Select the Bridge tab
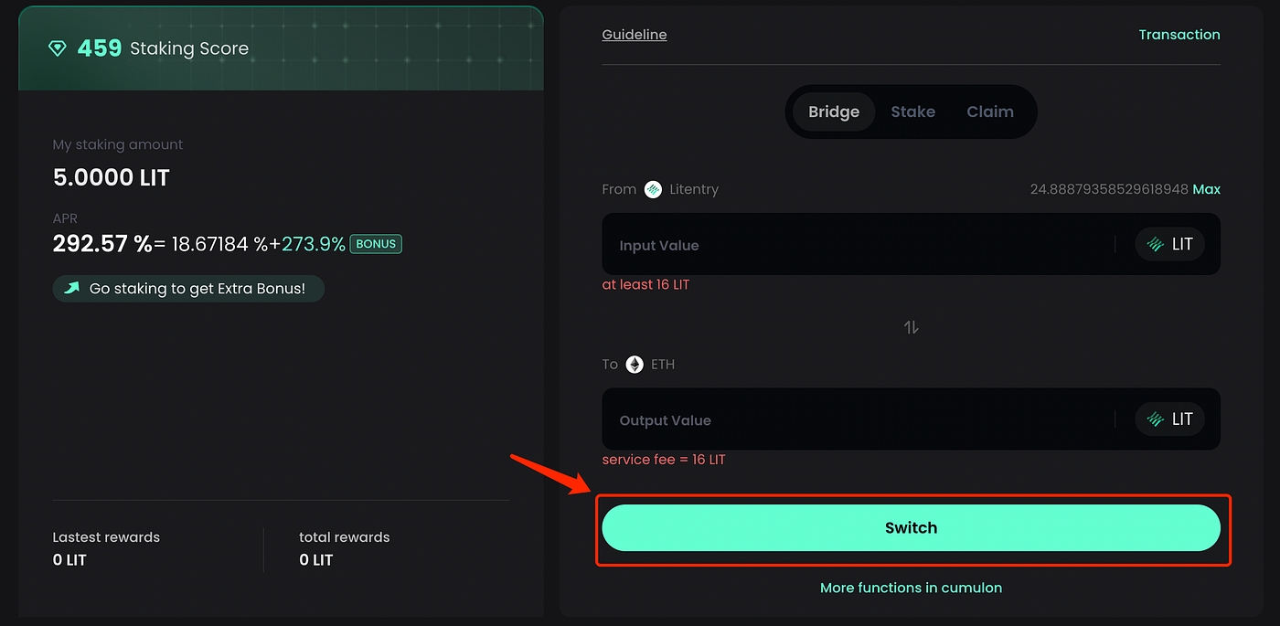The height and width of the screenshot is (626, 1280). tap(833, 111)
